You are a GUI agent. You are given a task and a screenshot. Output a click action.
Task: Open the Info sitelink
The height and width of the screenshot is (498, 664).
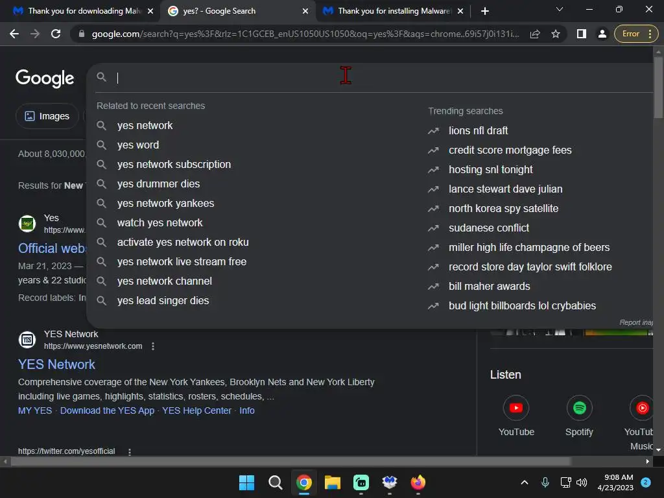tap(247, 410)
